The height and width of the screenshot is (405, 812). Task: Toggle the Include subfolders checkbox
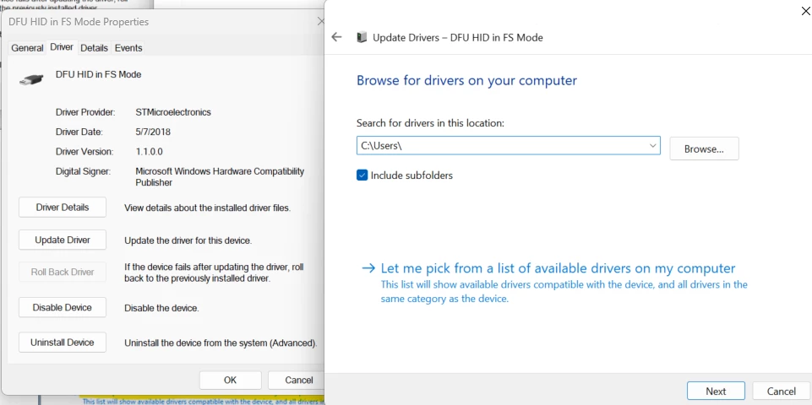pyautogui.click(x=362, y=175)
